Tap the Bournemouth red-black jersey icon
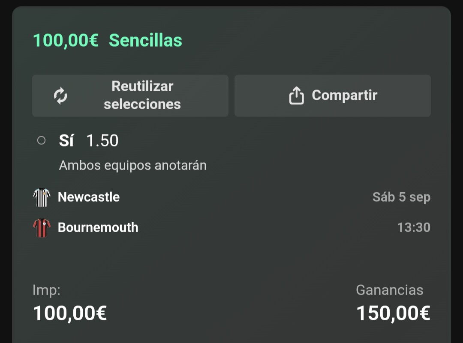 click(42, 228)
